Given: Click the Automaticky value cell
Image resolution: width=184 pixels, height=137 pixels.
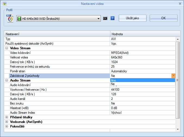Looking at the screenshot, I should (x=143, y=71).
